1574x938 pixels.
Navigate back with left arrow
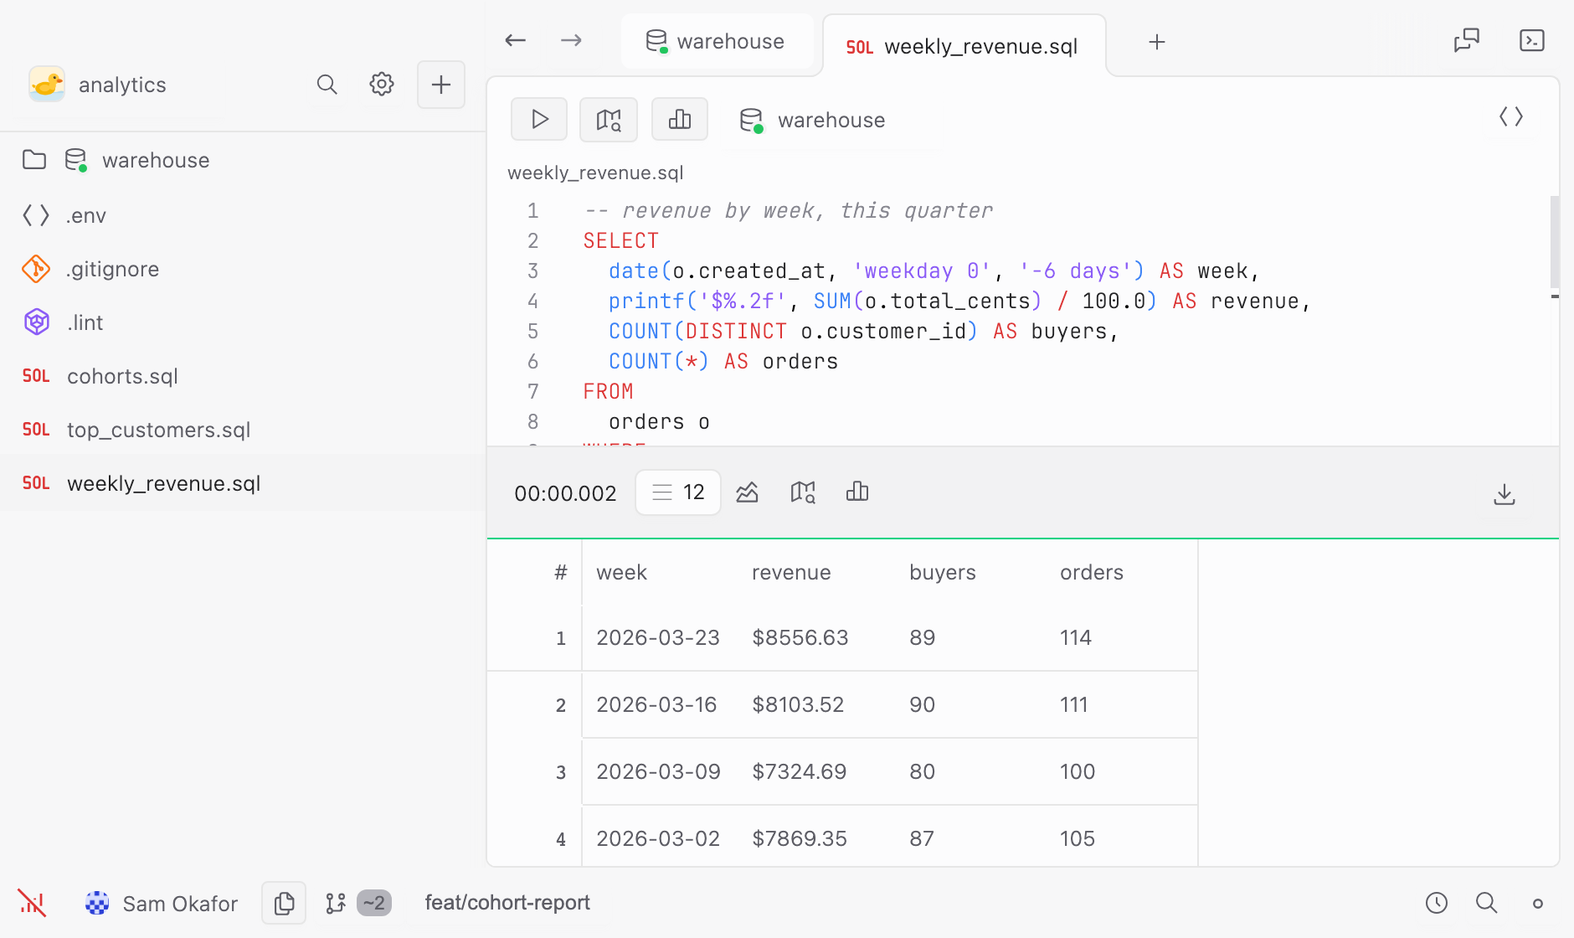coord(516,40)
